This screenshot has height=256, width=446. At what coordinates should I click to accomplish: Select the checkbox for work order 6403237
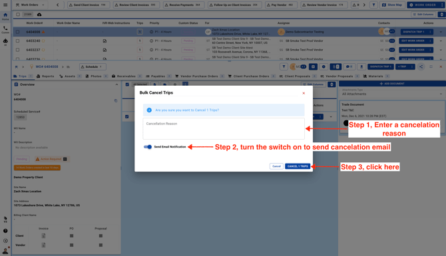[x=17, y=50]
